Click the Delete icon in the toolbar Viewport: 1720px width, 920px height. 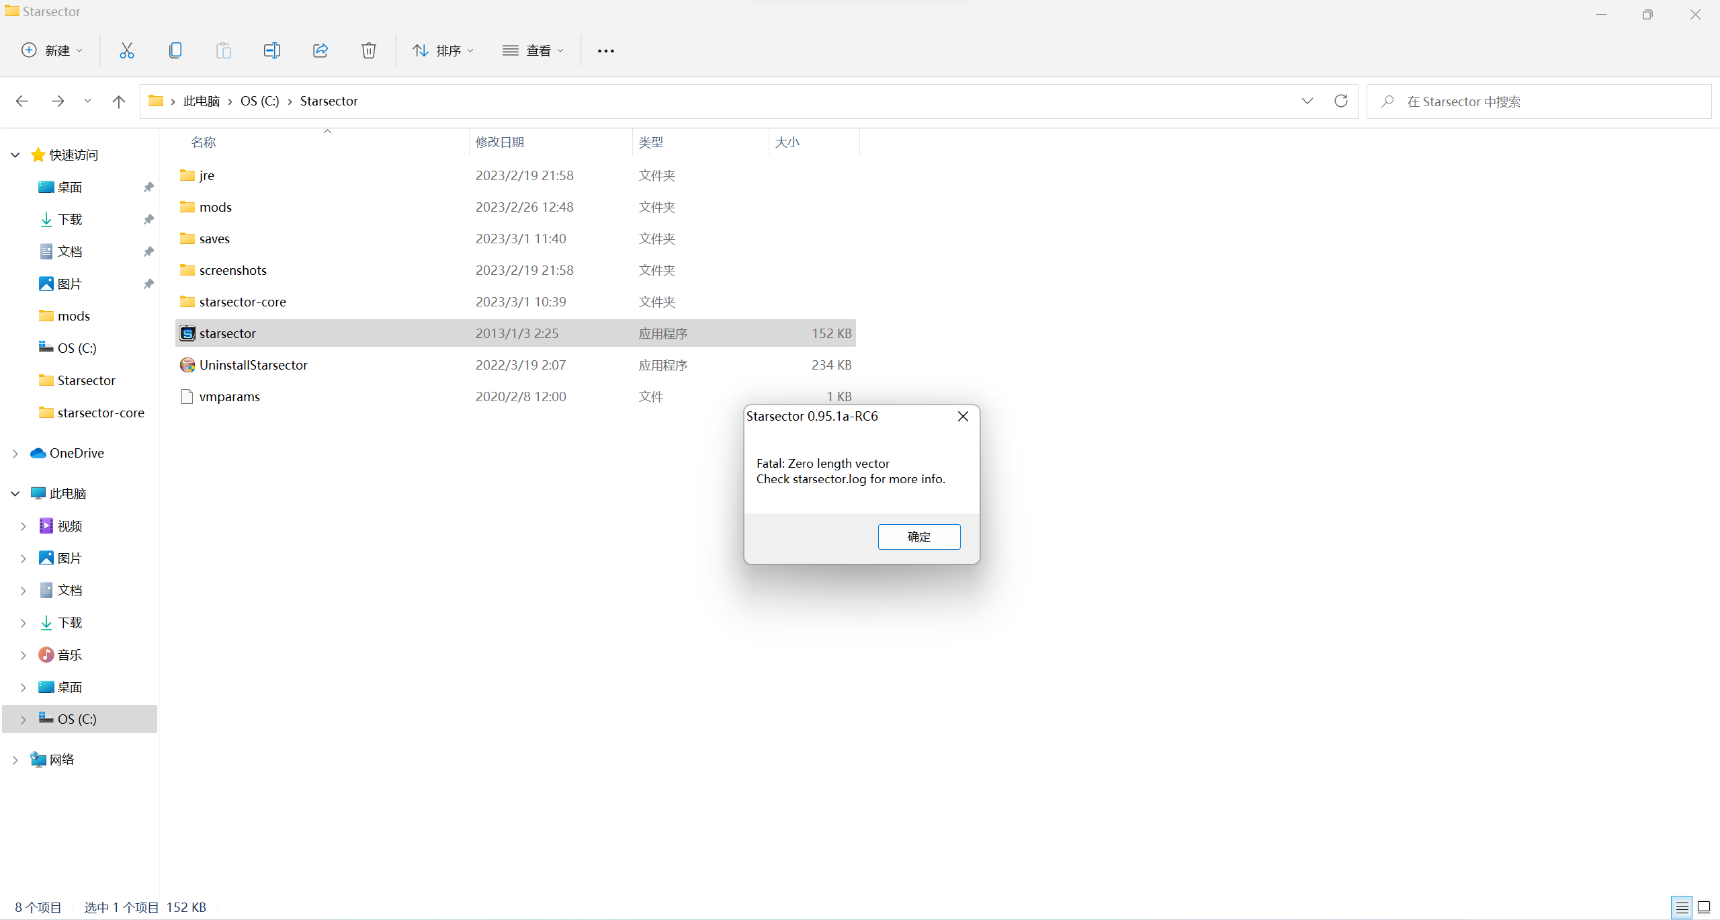click(x=369, y=50)
